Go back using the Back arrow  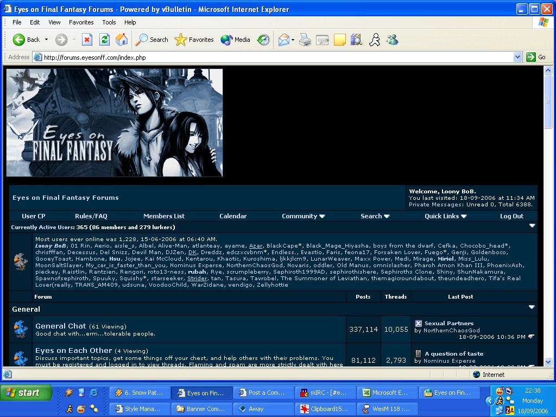(x=26, y=40)
